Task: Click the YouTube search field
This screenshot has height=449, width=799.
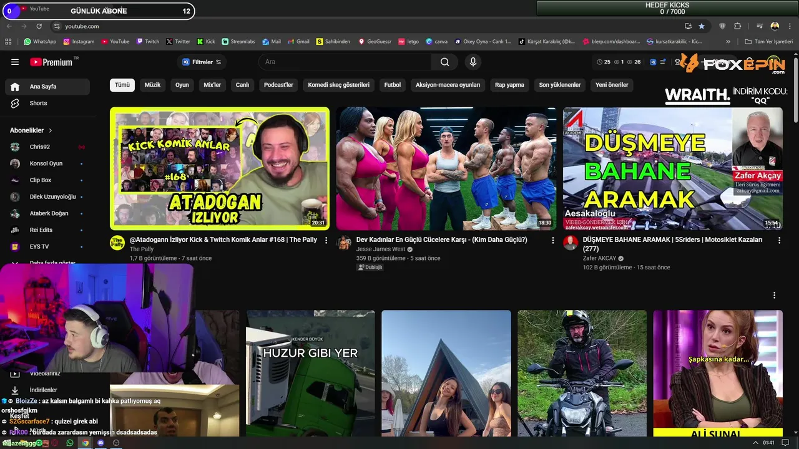Action: (x=345, y=62)
